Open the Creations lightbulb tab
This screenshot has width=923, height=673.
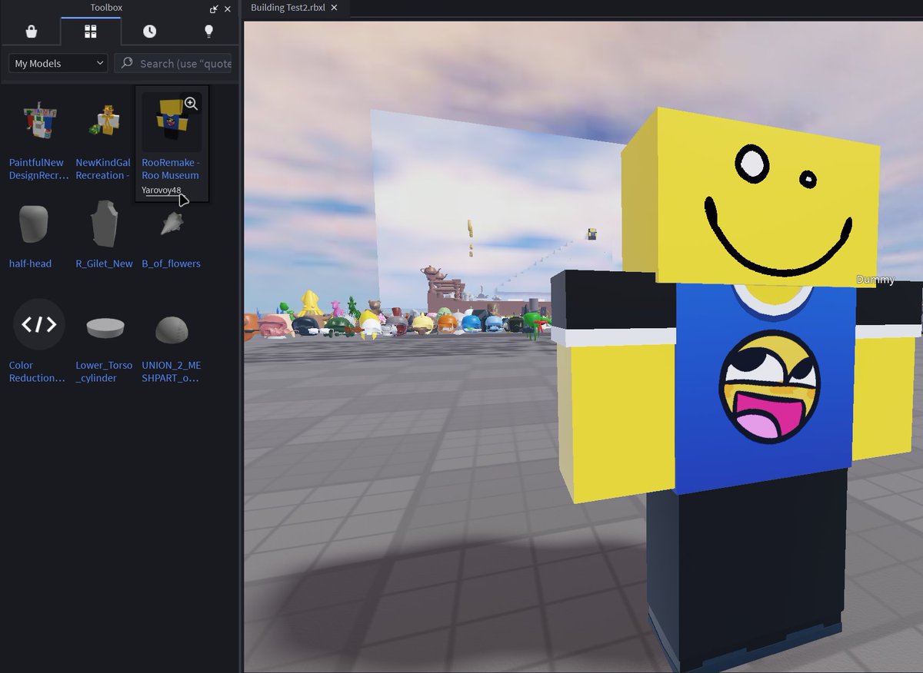tap(208, 31)
